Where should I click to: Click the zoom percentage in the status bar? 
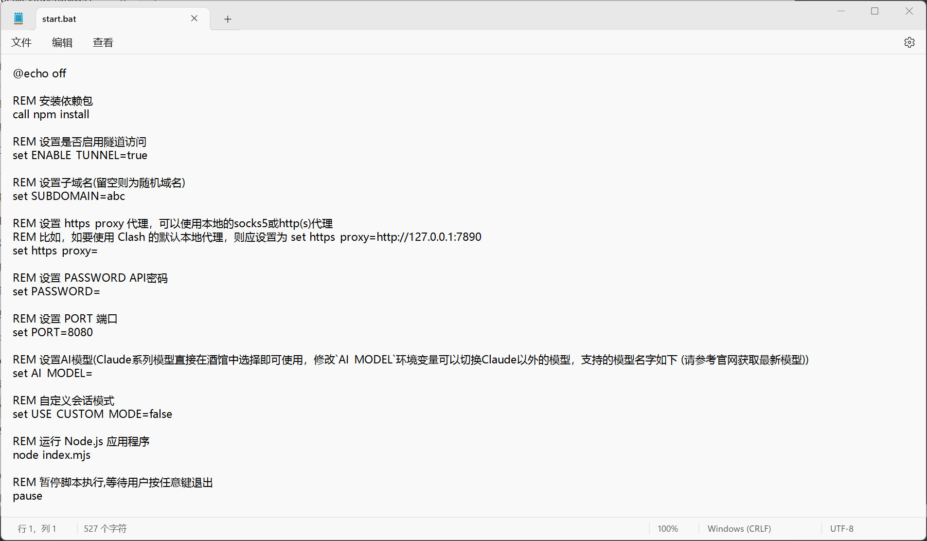(668, 528)
